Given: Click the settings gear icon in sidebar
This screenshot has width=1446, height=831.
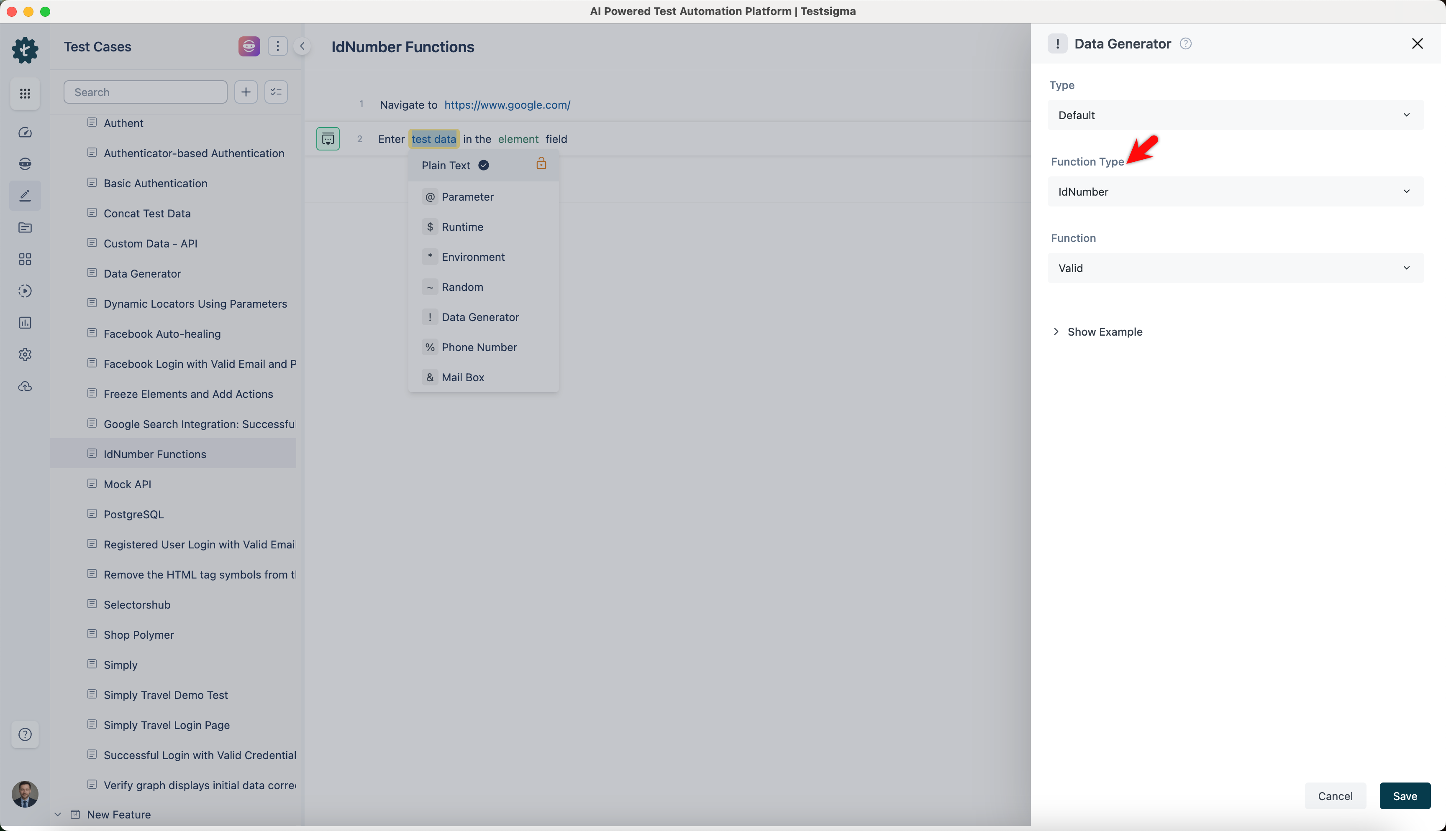Looking at the screenshot, I should (x=25, y=354).
